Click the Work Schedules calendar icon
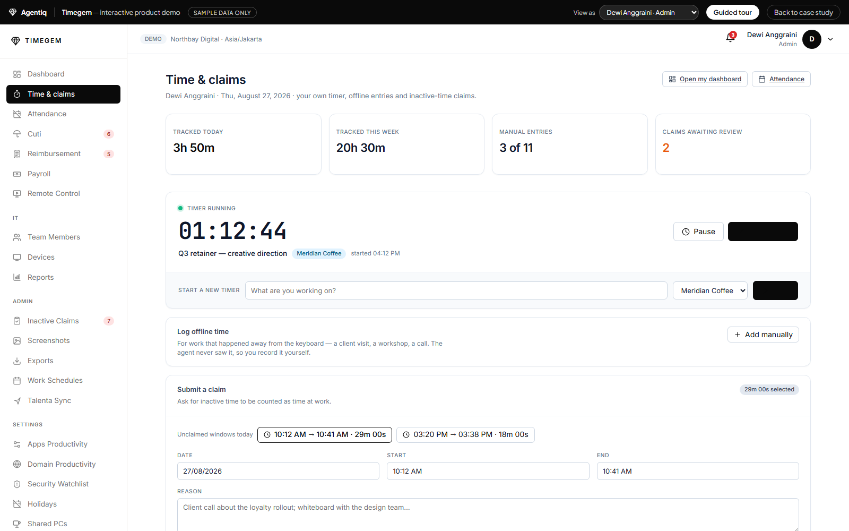 17,381
